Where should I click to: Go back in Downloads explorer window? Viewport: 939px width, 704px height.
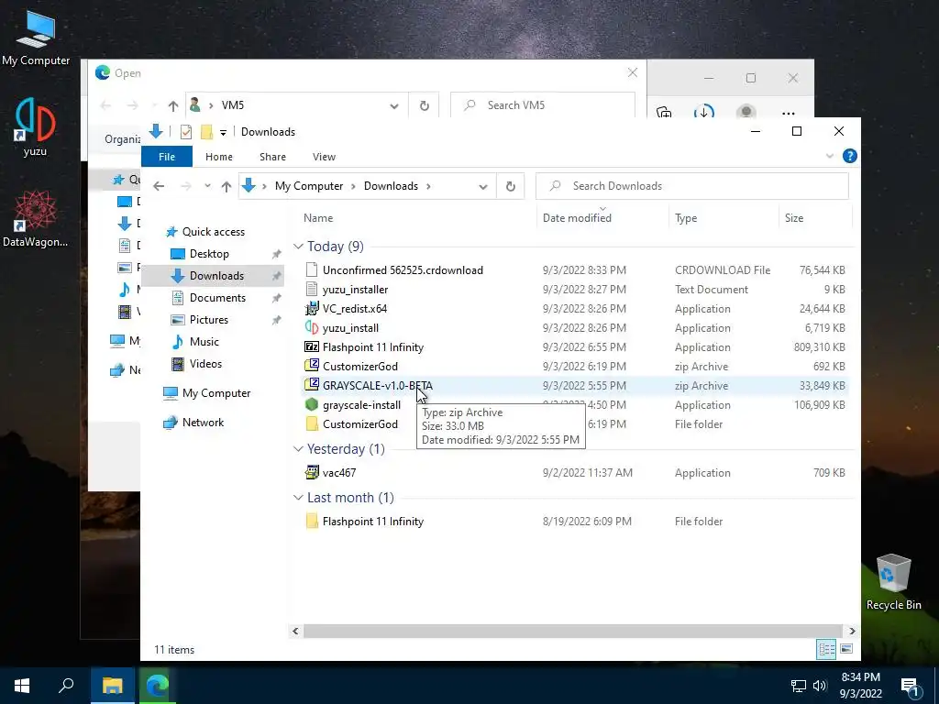[159, 186]
